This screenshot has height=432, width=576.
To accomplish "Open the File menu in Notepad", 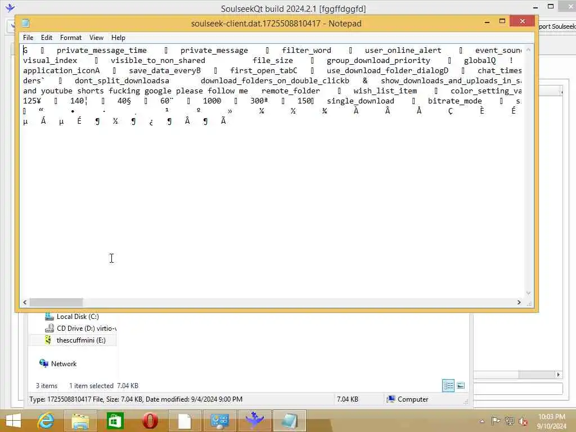I will [x=28, y=38].
